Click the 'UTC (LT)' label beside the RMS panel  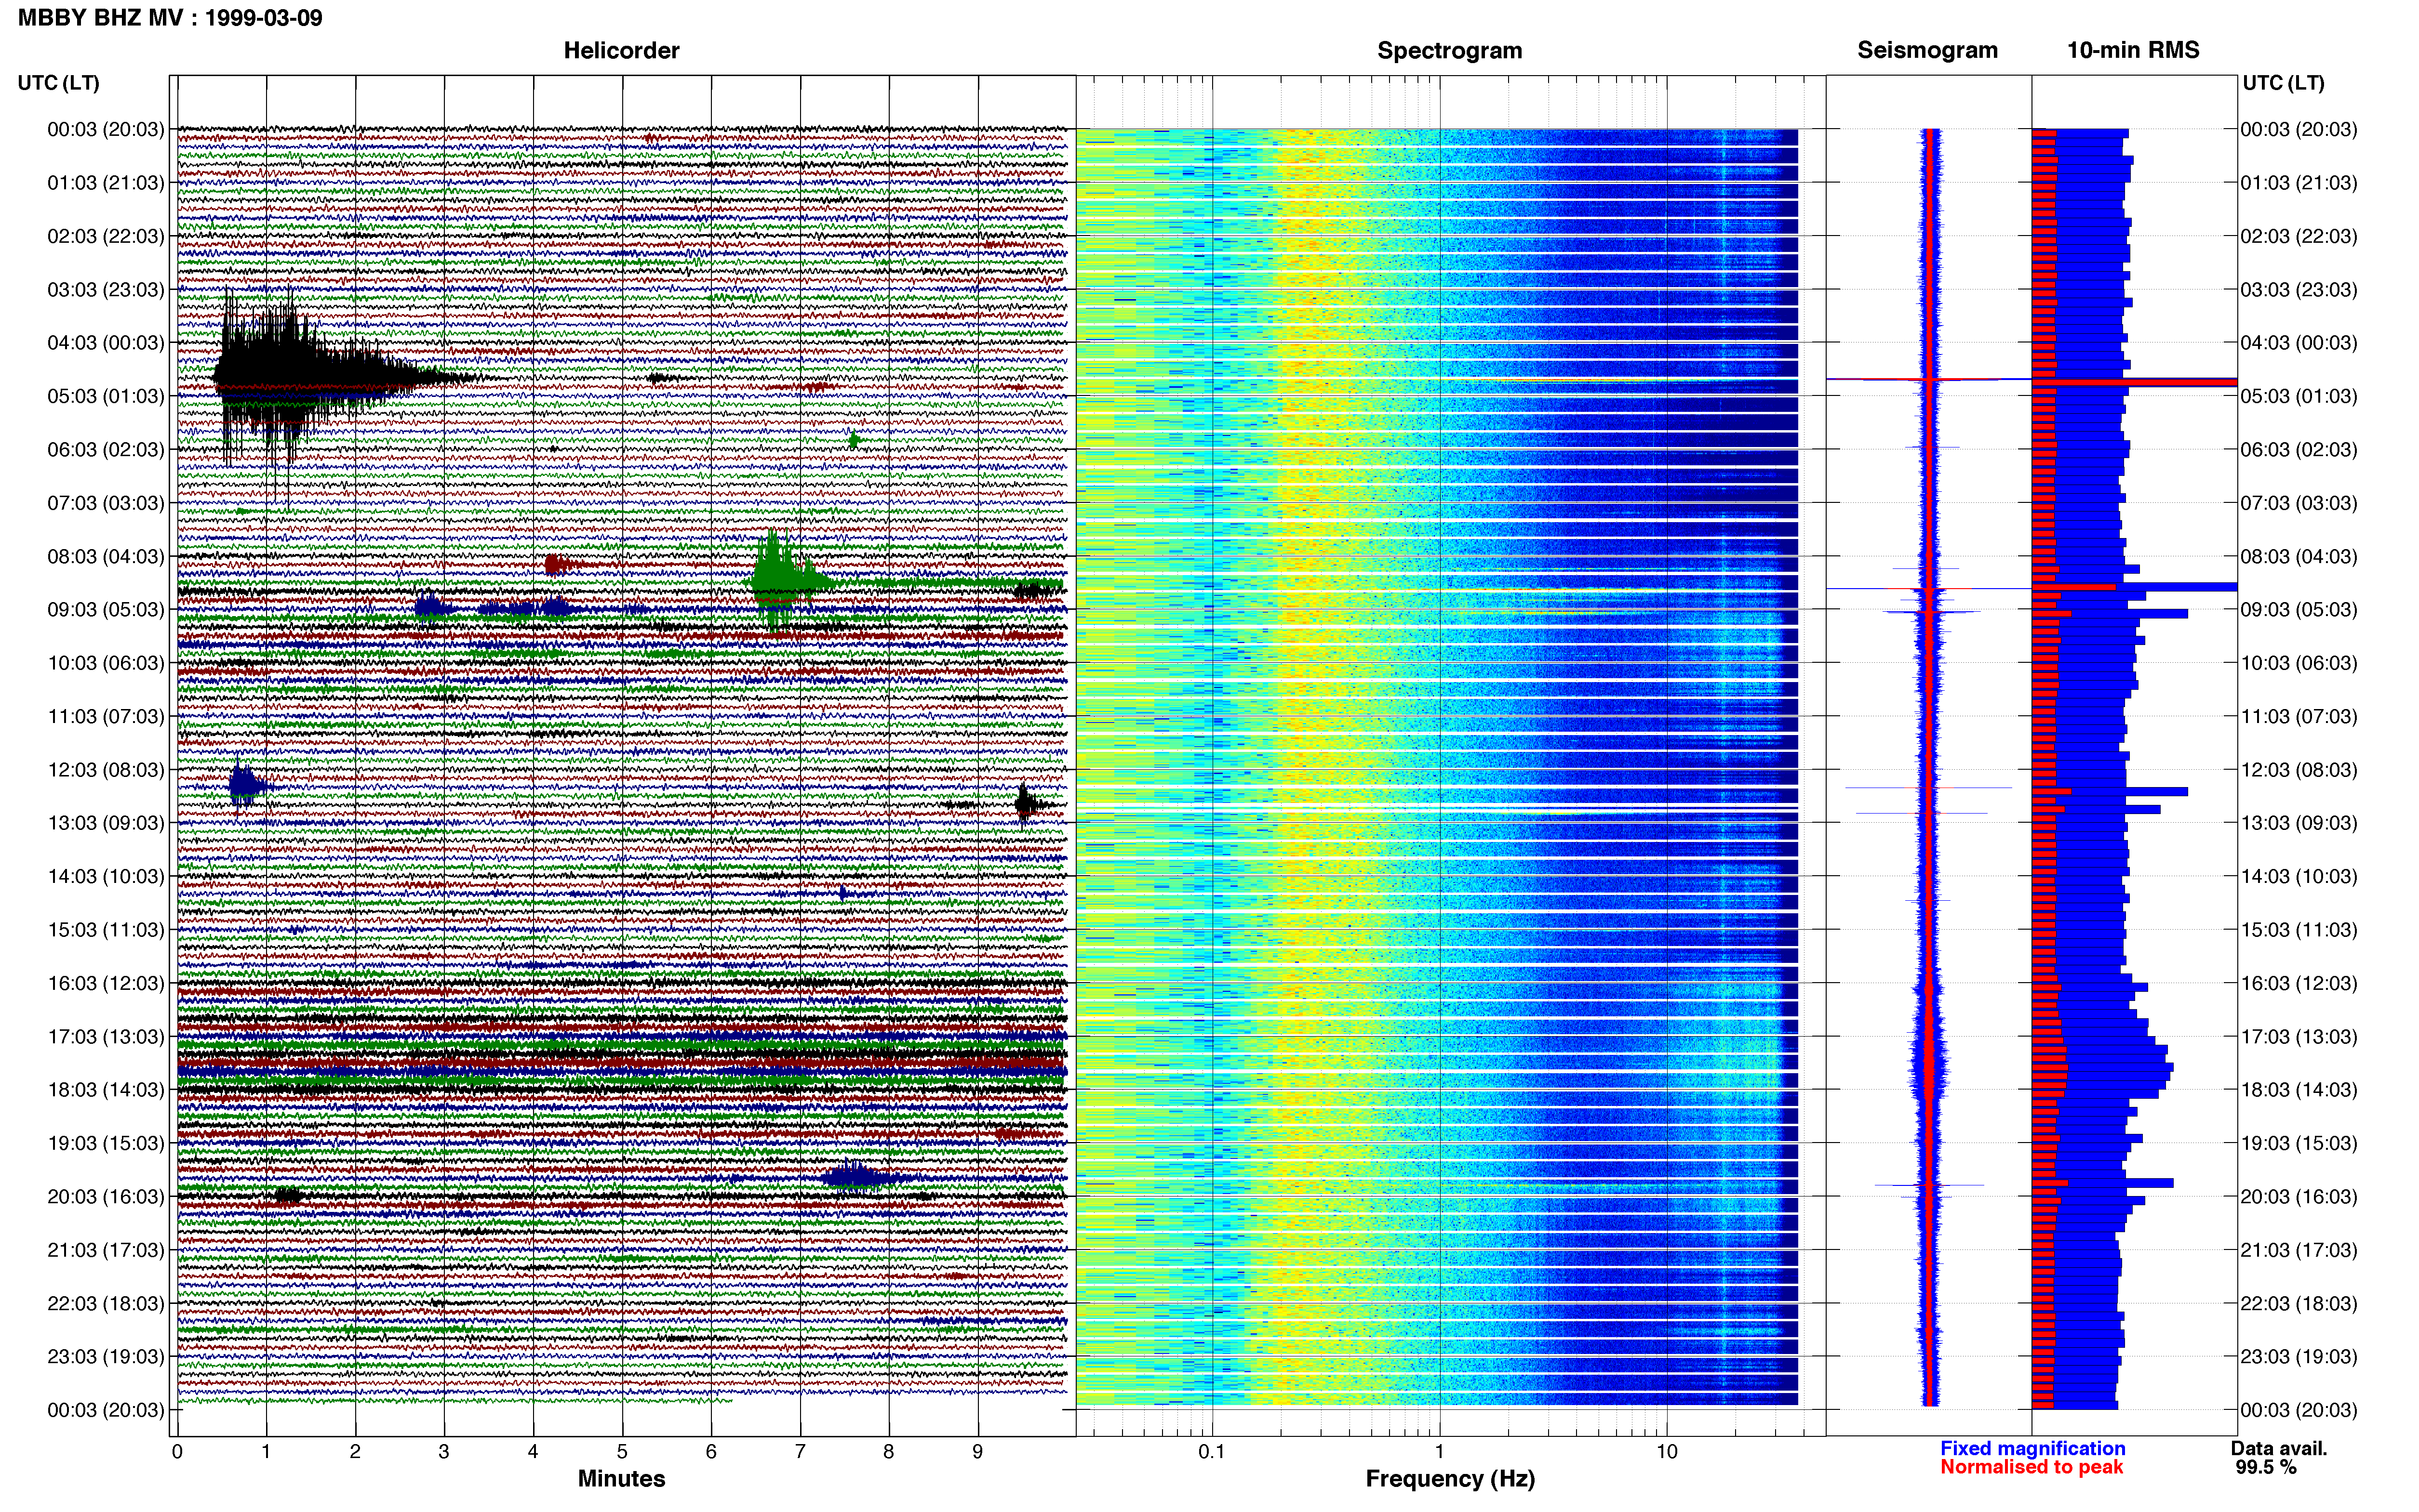(x=2283, y=83)
